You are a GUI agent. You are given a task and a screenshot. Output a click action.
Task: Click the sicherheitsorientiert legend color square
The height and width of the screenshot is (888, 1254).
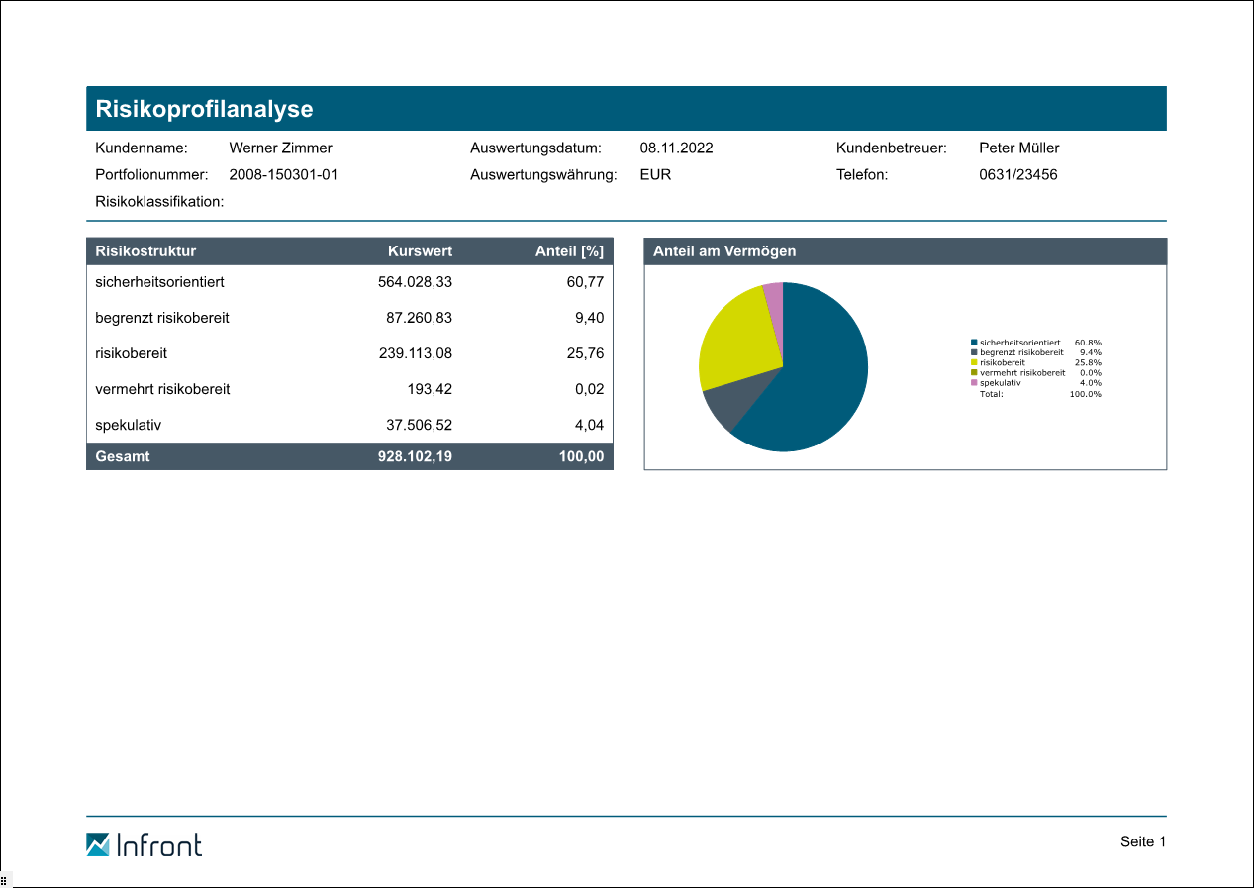974,343
